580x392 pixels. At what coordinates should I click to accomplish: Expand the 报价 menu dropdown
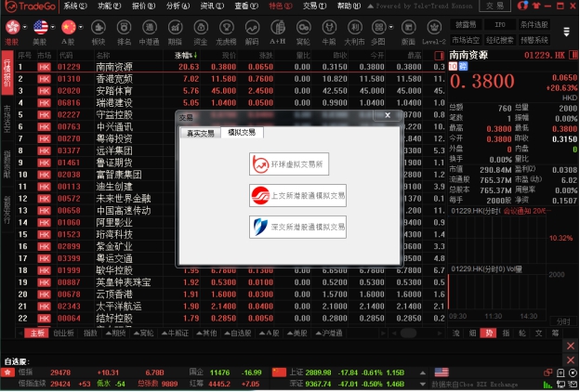click(x=142, y=6)
